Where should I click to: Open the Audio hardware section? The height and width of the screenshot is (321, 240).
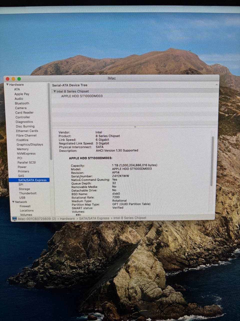(x=19, y=99)
